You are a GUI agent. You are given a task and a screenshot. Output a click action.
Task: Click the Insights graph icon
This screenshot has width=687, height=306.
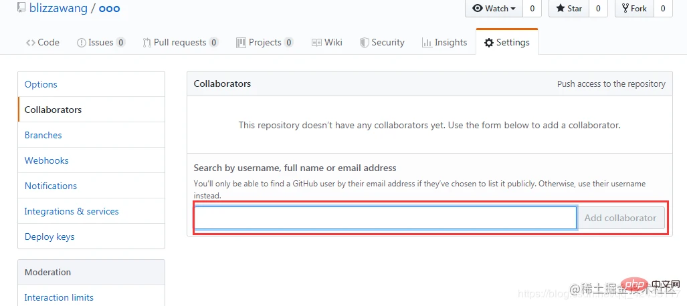pyautogui.click(x=427, y=42)
